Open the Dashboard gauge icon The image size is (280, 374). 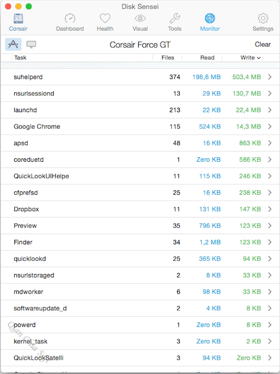70,18
